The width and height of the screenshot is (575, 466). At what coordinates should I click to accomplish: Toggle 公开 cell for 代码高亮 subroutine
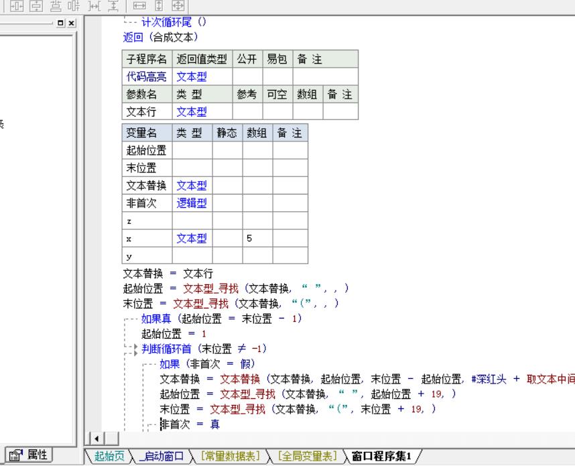247,76
